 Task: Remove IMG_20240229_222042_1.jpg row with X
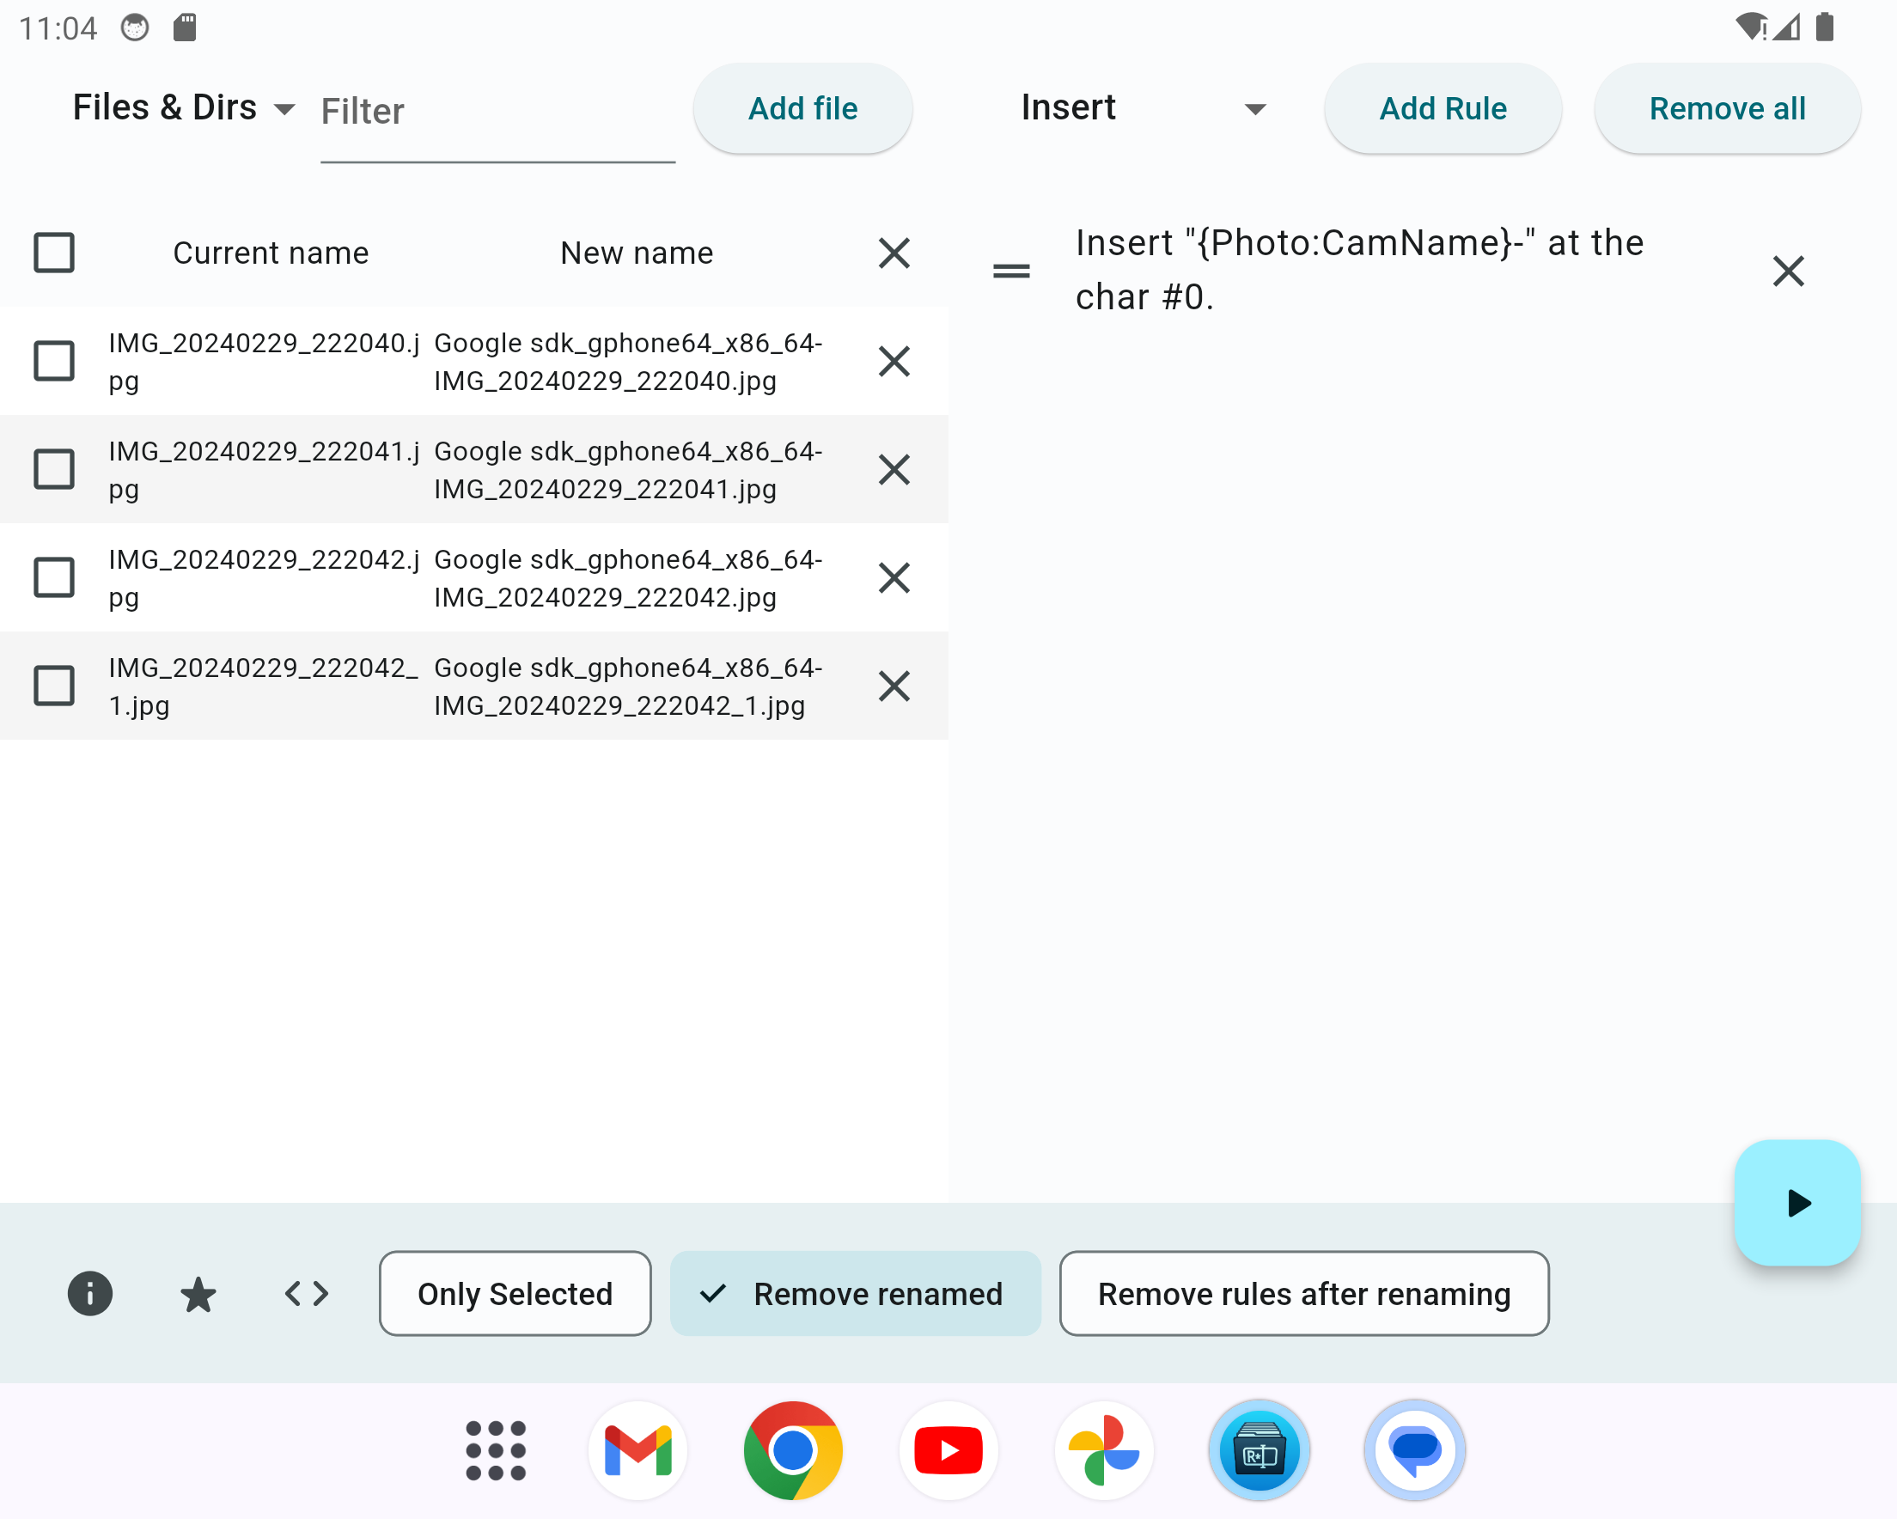[x=893, y=686]
